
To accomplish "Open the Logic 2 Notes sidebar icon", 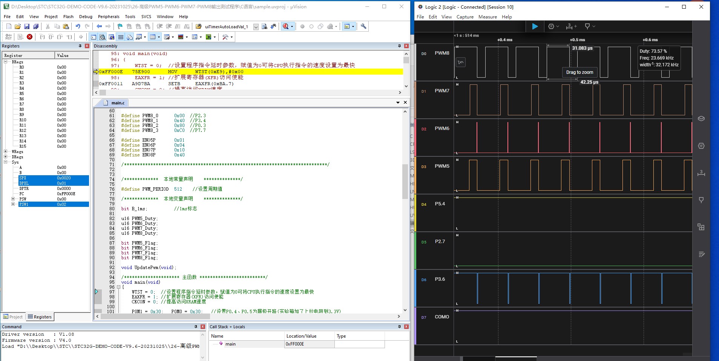I will click(701, 254).
